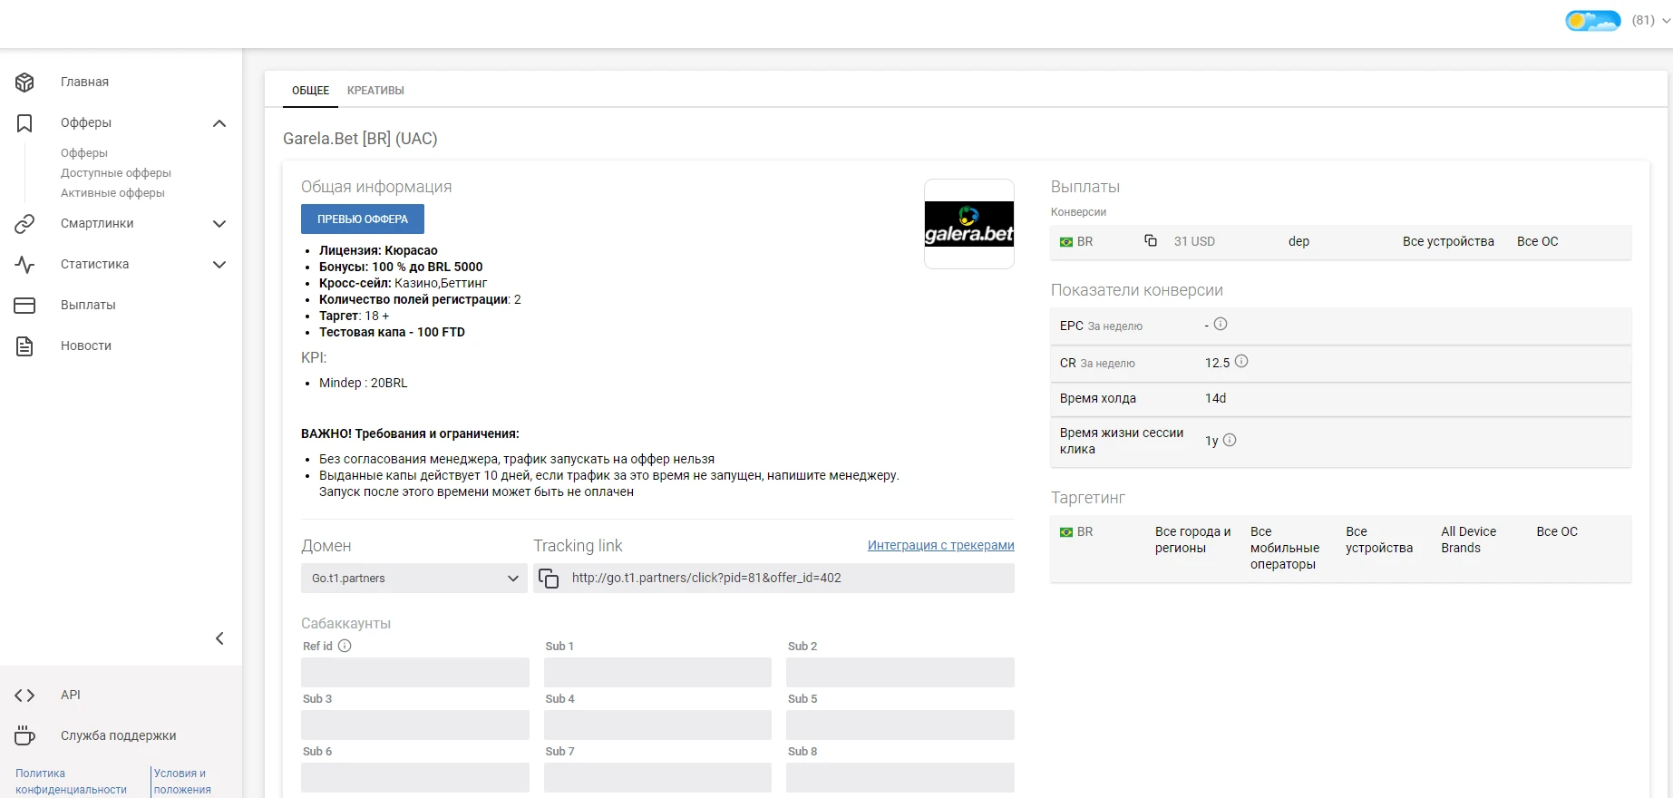Open the Интеграция с трекерами link
The width and height of the screenshot is (1673, 798).
(940, 545)
